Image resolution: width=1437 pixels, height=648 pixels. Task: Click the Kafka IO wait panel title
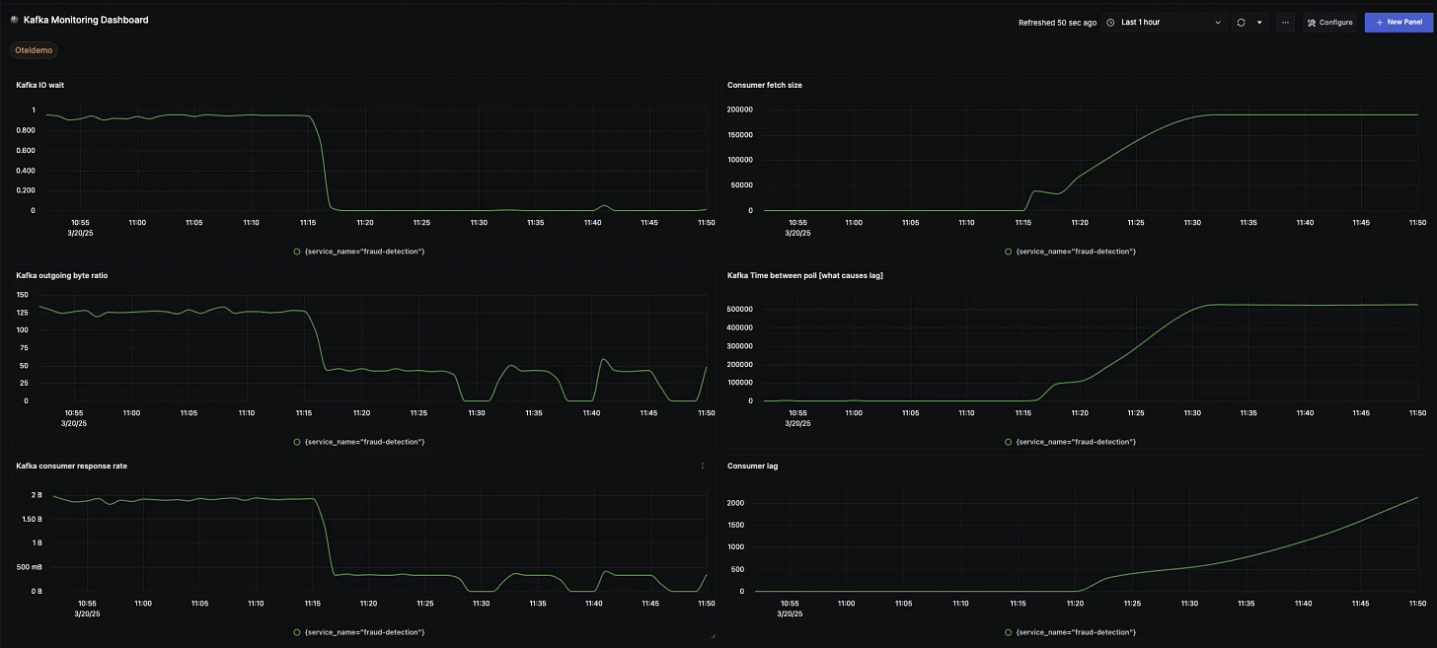[40, 85]
